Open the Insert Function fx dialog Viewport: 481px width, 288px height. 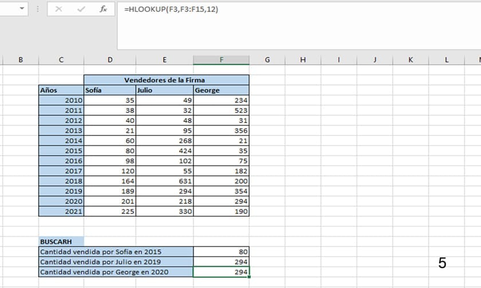click(x=103, y=10)
